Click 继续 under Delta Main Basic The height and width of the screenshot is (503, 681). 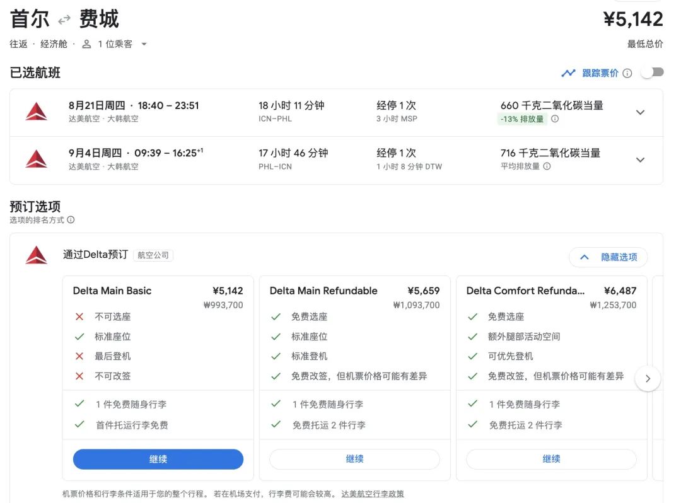pyautogui.click(x=158, y=460)
